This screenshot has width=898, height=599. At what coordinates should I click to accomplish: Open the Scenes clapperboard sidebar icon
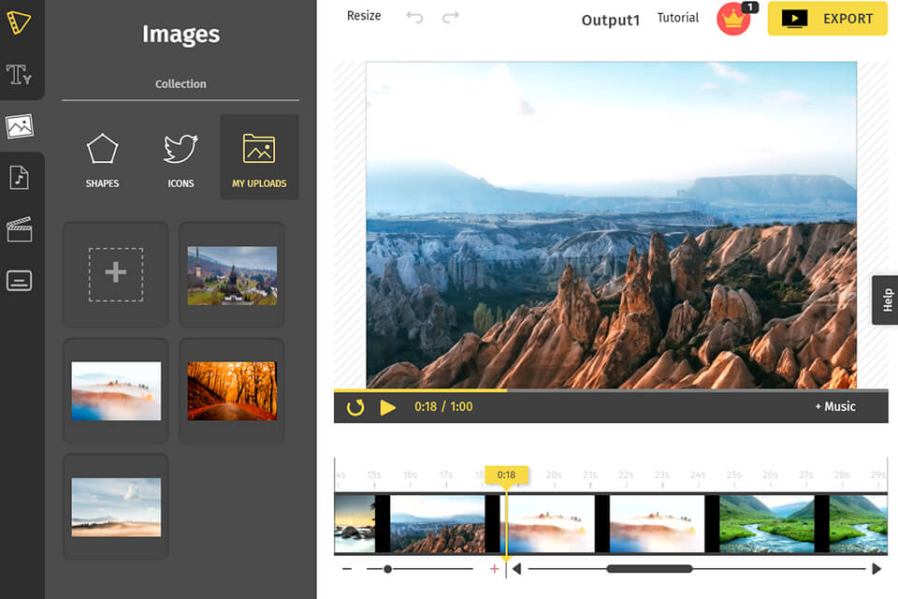tap(19, 229)
